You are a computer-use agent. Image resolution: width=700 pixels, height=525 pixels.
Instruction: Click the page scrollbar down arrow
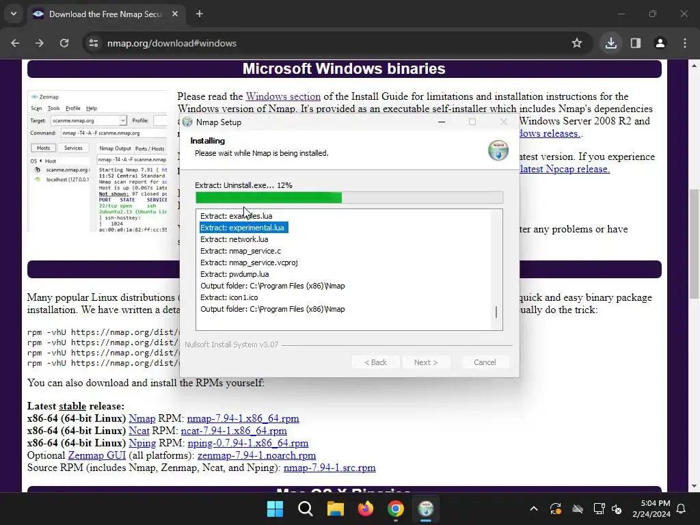click(x=694, y=486)
